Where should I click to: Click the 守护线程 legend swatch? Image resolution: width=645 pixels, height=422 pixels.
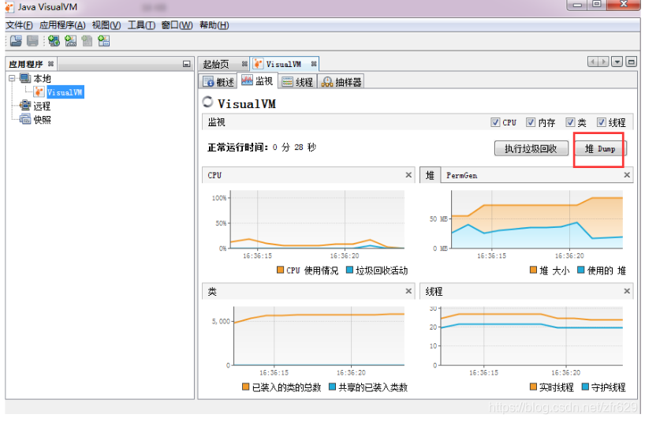(585, 387)
